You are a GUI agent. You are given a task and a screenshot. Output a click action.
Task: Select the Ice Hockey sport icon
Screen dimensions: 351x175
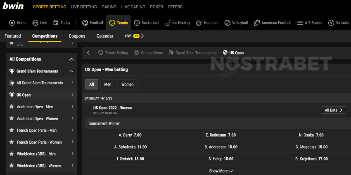point(167,23)
